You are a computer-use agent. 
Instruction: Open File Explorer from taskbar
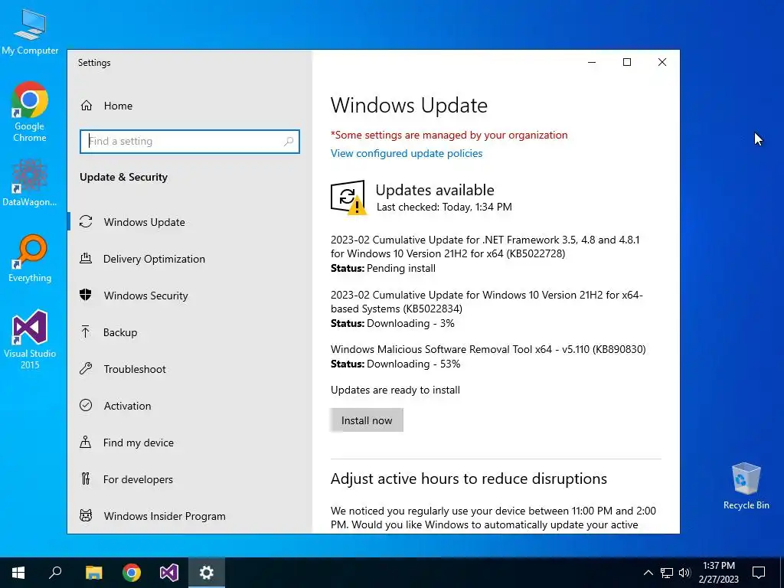click(93, 573)
